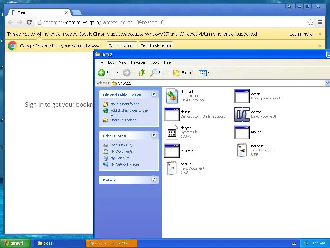Click Set as default in Chrome
Image resolution: width=330 pixels, height=248 pixels.
[121, 46]
